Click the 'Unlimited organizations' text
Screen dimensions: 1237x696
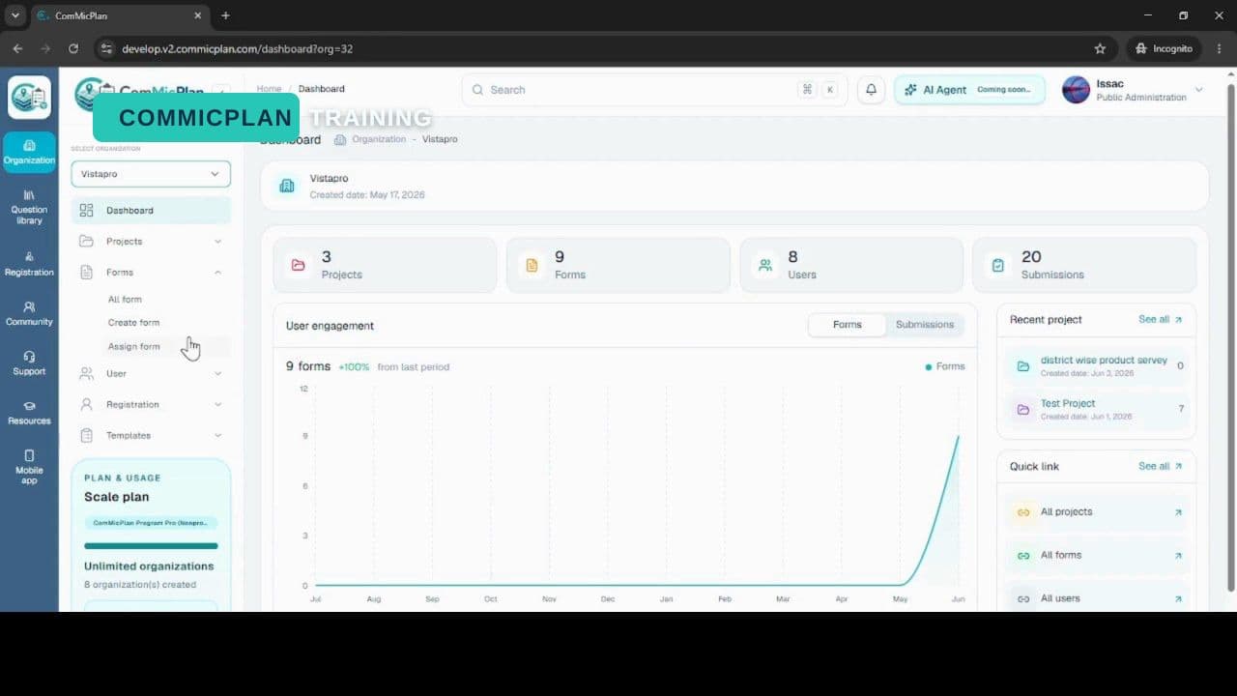pos(149,566)
